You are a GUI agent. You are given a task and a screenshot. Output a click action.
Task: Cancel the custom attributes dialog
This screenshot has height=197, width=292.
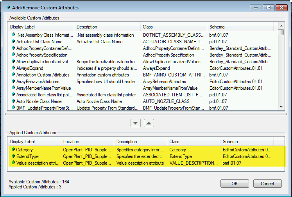267,184
